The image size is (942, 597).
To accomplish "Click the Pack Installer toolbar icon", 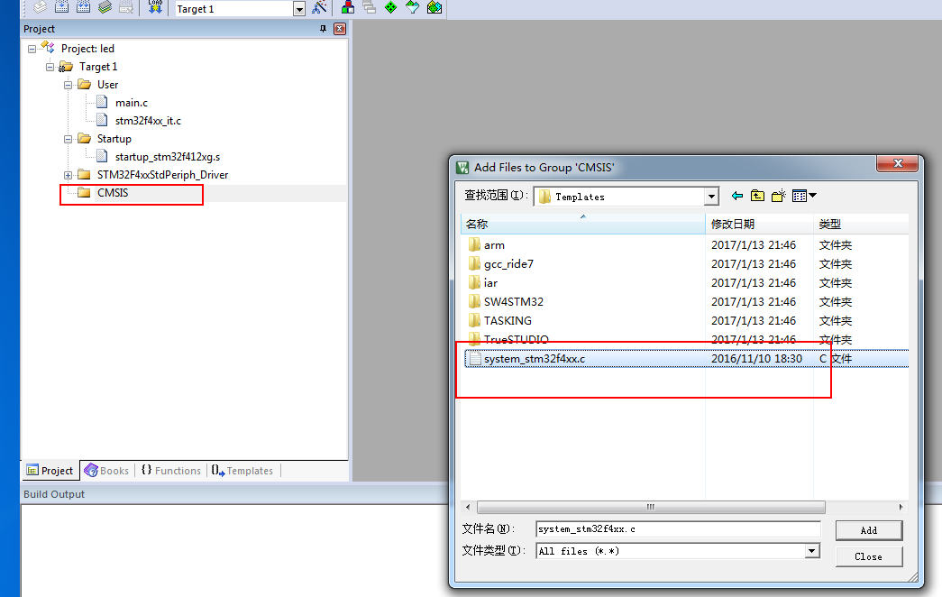I will click(x=434, y=8).
